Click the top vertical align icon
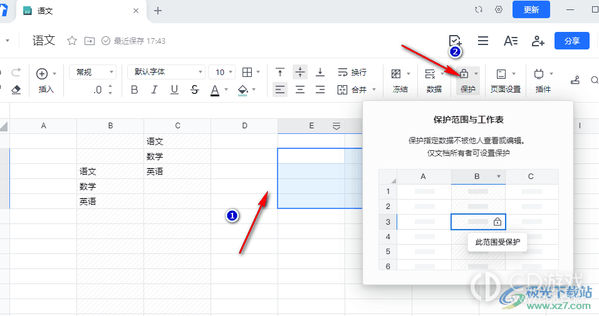 coord(280,73)
